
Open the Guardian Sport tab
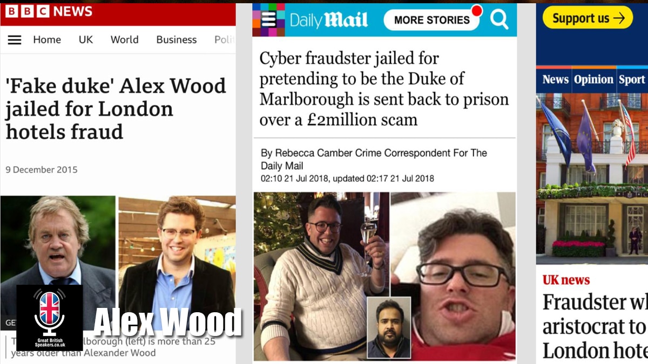(632, 80)
